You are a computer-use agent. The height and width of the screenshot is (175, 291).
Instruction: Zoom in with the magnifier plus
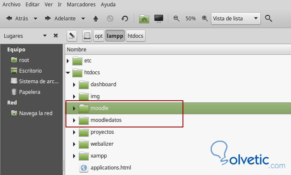(205, 19)
